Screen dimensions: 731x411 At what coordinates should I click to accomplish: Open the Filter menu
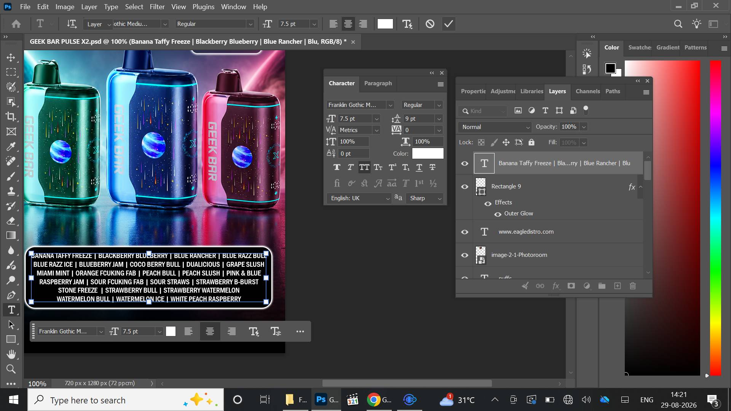pyautogui.click(x=157, y=6)
